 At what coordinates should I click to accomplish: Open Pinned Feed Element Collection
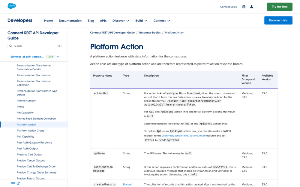click(36, 119)
